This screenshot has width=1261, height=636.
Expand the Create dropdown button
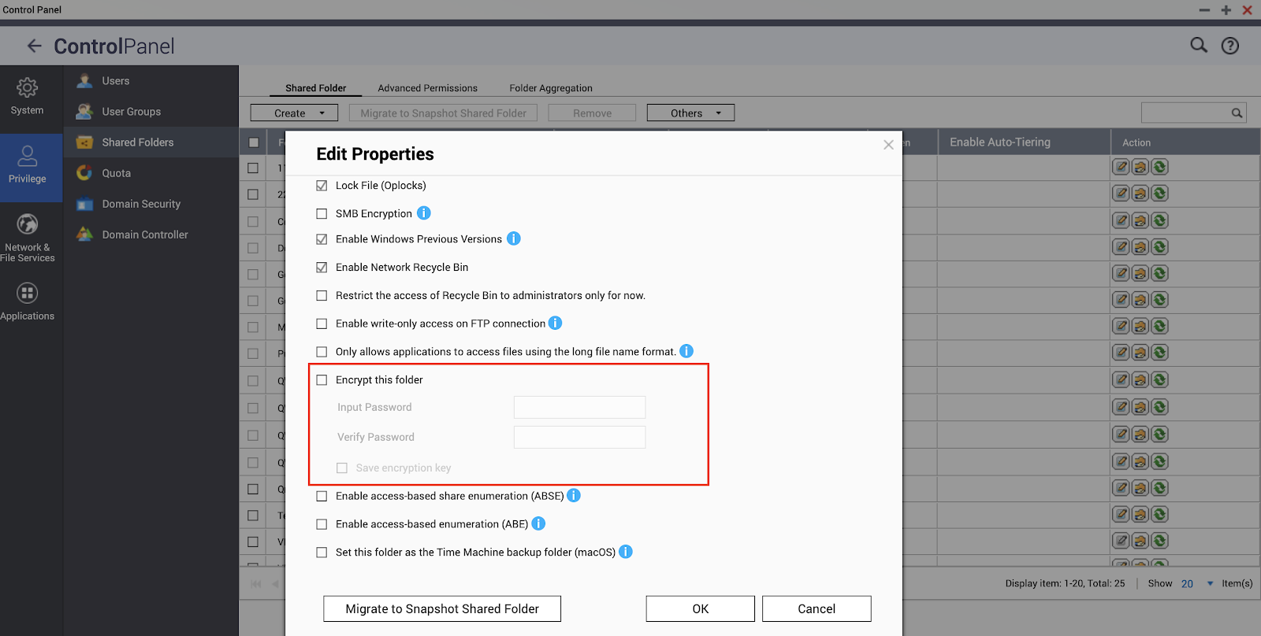pyautogui.click(x=294, y=113)
